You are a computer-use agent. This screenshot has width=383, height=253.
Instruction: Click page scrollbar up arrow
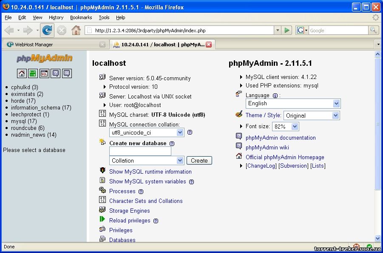click(377, 54)
